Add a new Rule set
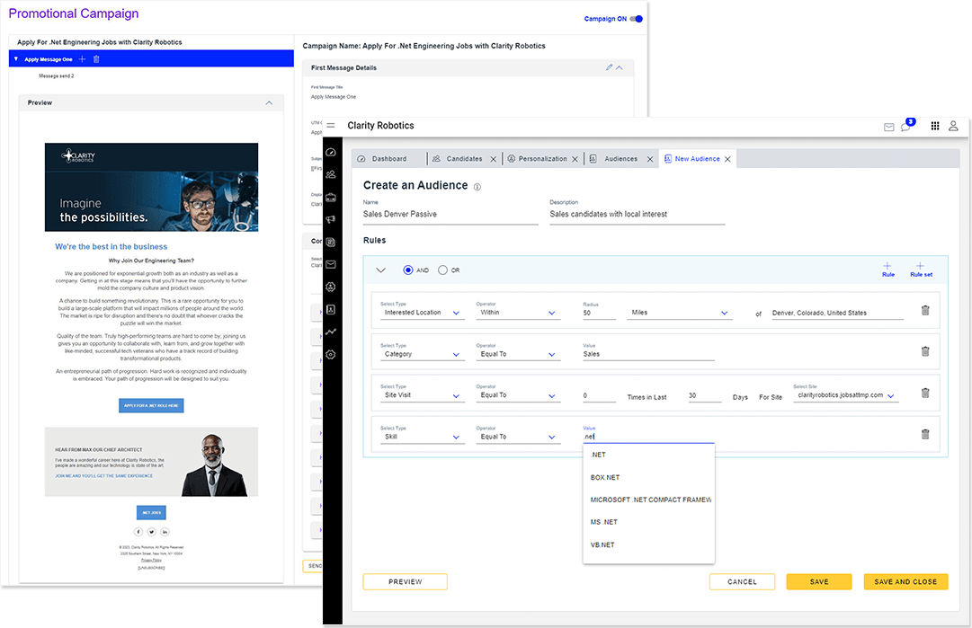Image resolution: width=972 pixels, height=628 pixels. point(921,269)
